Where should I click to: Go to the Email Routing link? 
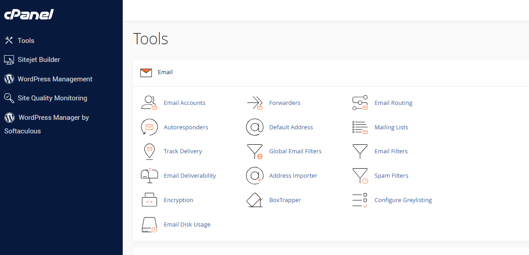394,103
